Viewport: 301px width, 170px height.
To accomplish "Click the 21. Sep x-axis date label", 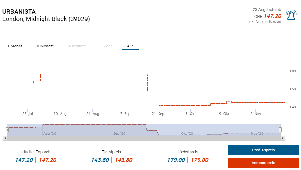I will pos(158,114).
